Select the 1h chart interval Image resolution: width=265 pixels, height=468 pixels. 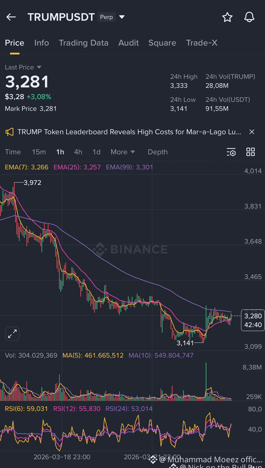point(60,152)
